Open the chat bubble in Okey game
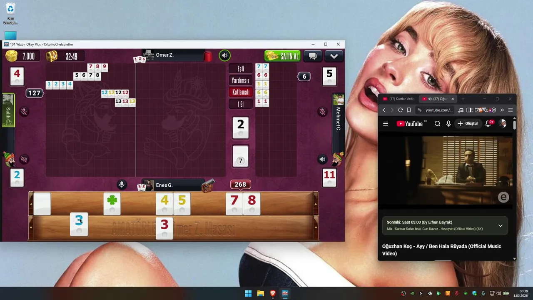The image size is (533, 300). point(313,56)
